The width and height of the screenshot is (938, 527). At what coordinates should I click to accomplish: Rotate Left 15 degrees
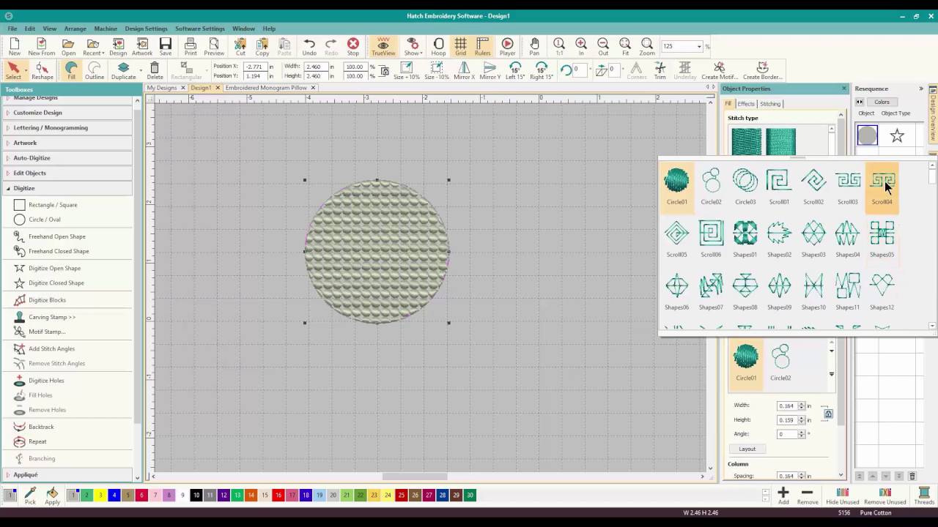click(515, 70)
